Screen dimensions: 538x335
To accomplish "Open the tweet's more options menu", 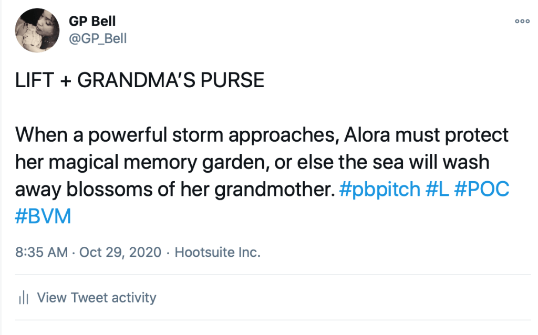I will [x=522, y=22].
